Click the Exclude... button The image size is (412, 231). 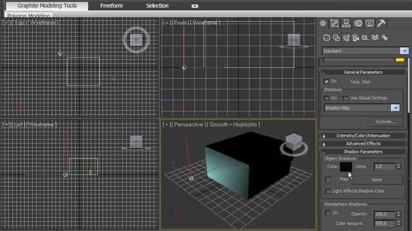pos(386,121)
